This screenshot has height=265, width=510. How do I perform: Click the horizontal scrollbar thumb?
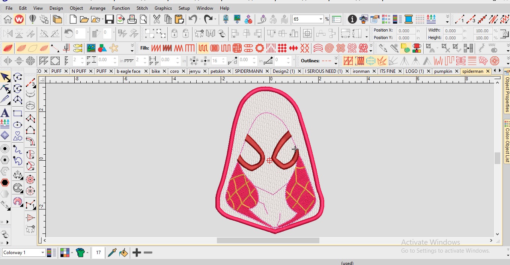(268, 241)
